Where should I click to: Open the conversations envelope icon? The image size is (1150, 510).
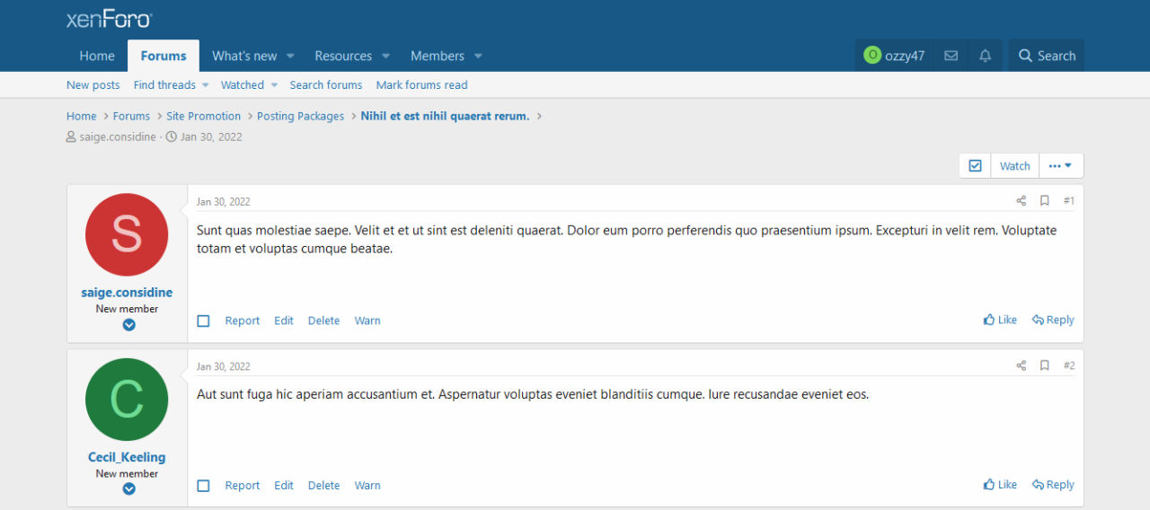[x=951, y=56]
